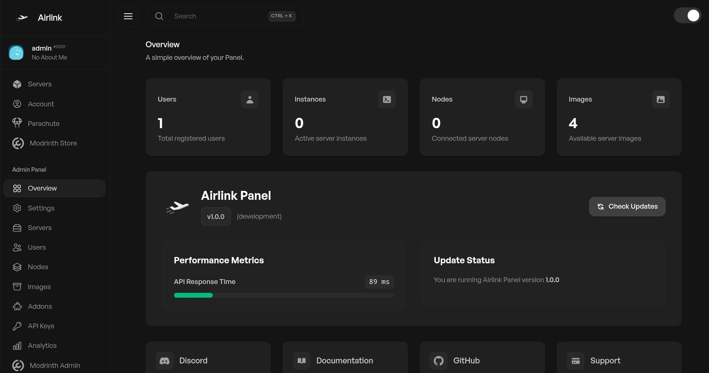Toggle the theme switch in top right
Image resolution: width=709 pixels, height=373 pixels.
click(687, 16)
